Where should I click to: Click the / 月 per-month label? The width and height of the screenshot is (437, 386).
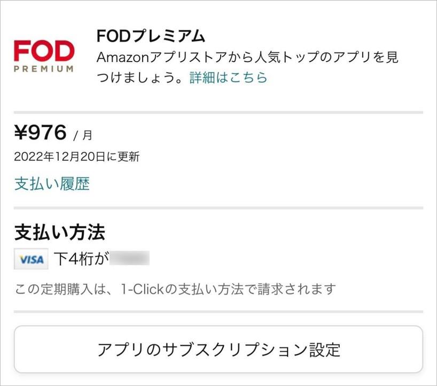point(83,135)
